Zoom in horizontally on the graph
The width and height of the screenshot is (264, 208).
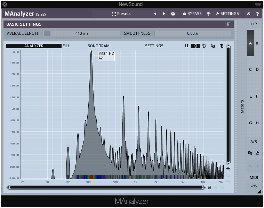pyautogui.click(x=209, y=188)
